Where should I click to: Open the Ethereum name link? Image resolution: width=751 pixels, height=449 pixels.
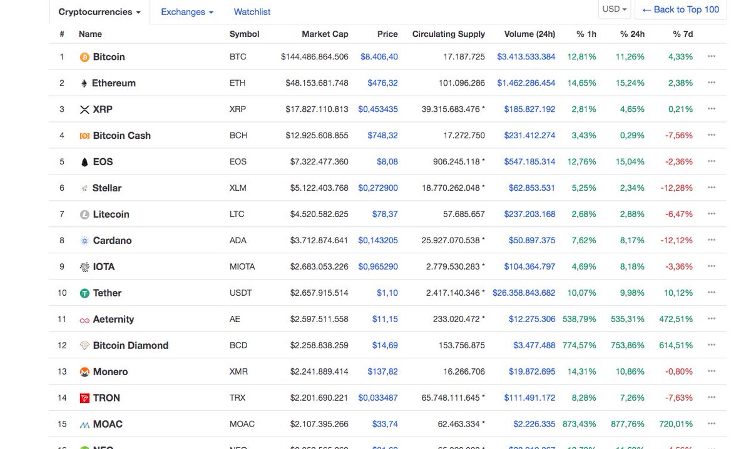point(114,83)
